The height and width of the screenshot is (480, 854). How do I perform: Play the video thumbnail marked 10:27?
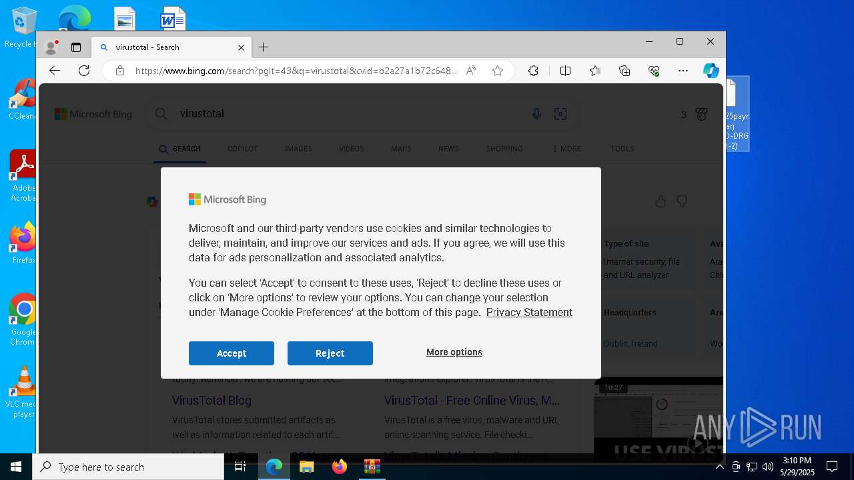click(658, 419)
